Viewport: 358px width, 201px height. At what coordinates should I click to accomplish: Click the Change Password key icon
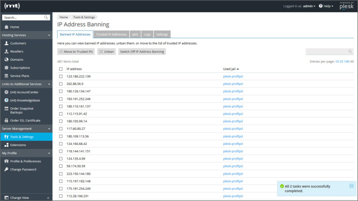click(6, 170)
